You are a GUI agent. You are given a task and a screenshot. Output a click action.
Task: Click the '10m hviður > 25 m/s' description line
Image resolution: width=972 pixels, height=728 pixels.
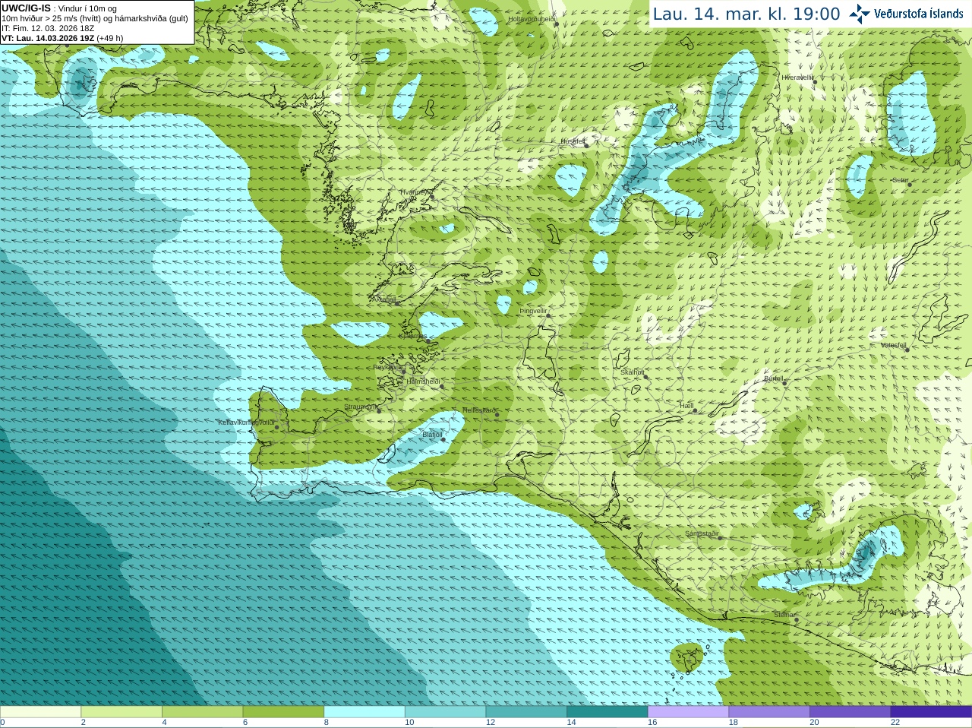click(x=95, y=18)
